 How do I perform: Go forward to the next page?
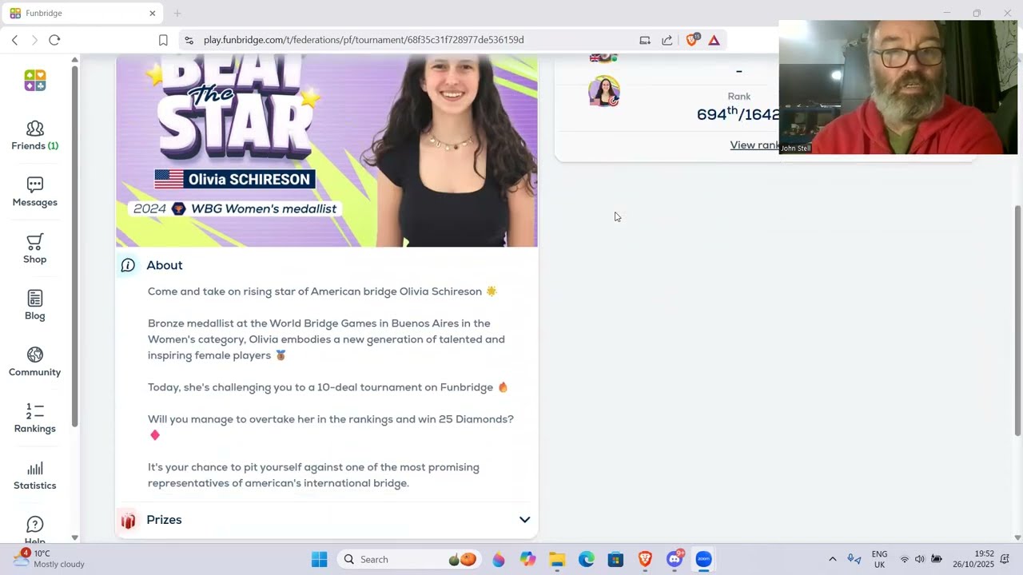coord(34,40)
